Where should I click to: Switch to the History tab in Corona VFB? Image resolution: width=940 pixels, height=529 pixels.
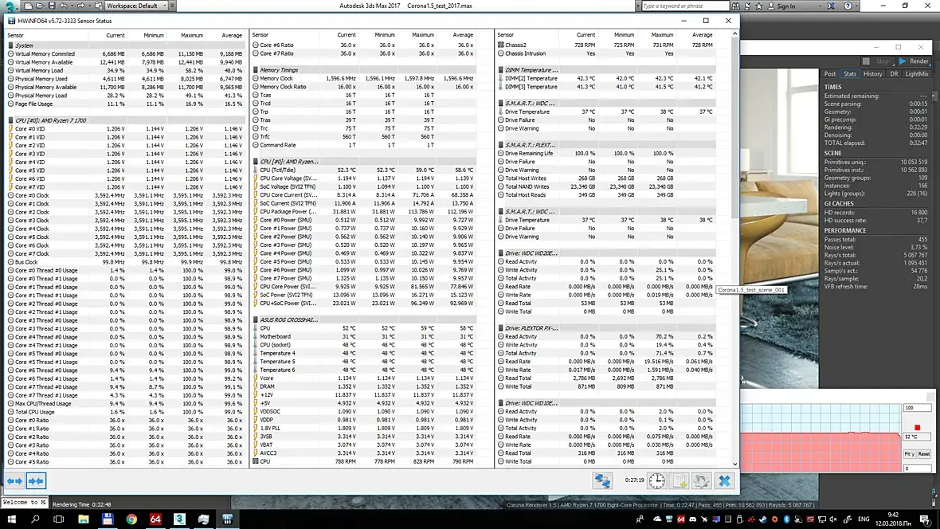point(873,74)
